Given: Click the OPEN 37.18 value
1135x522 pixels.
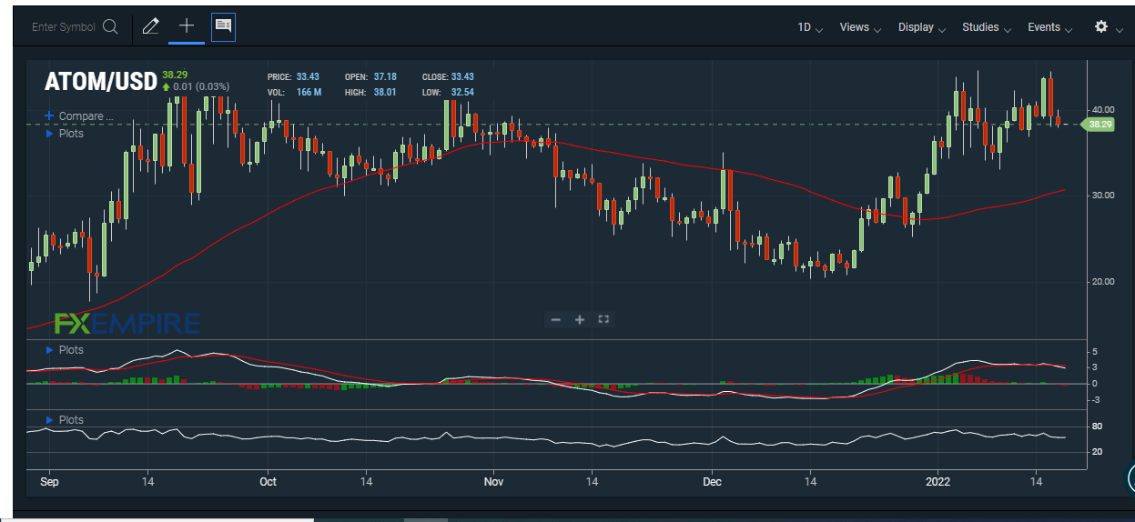Looking at the screenshot, I should coord(387,77).
